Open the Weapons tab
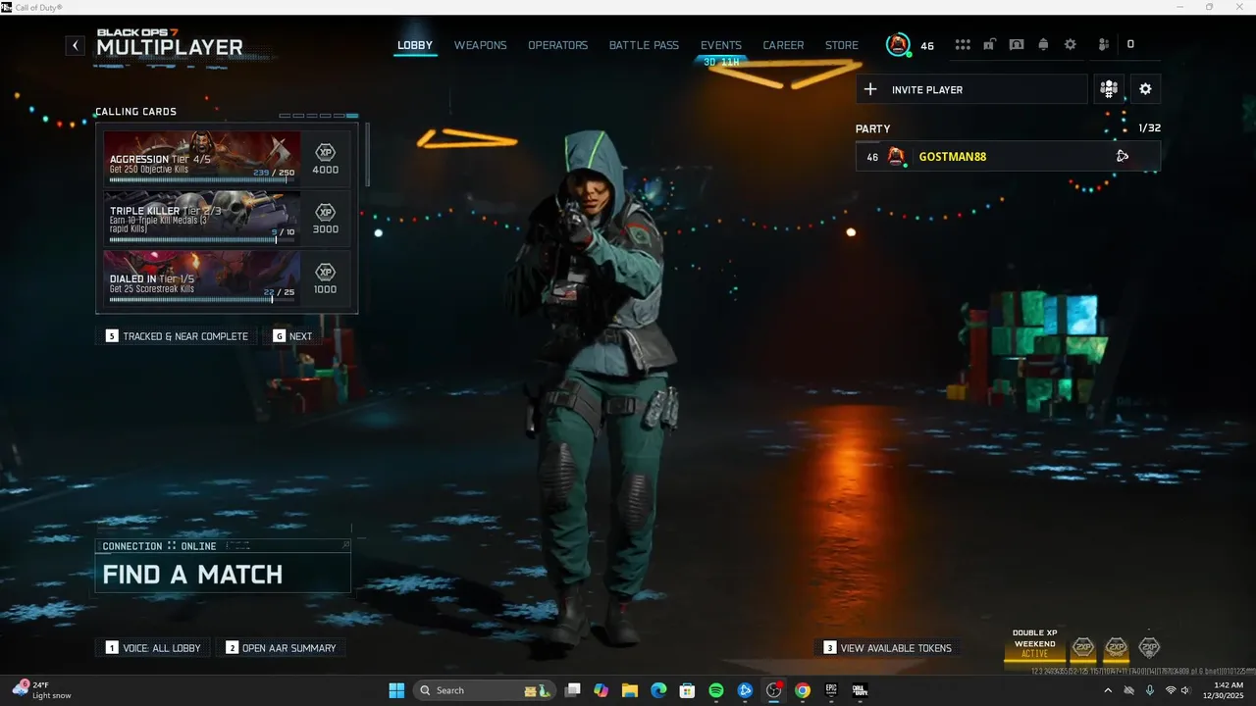This screenshot has width=1256, height=706. 480,45
